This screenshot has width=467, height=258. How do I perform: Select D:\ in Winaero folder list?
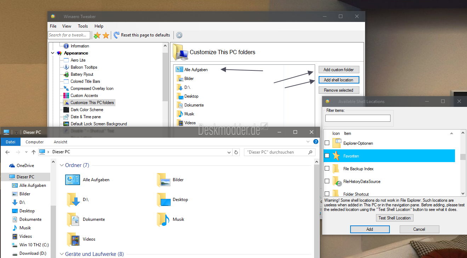tap(187, 87)
